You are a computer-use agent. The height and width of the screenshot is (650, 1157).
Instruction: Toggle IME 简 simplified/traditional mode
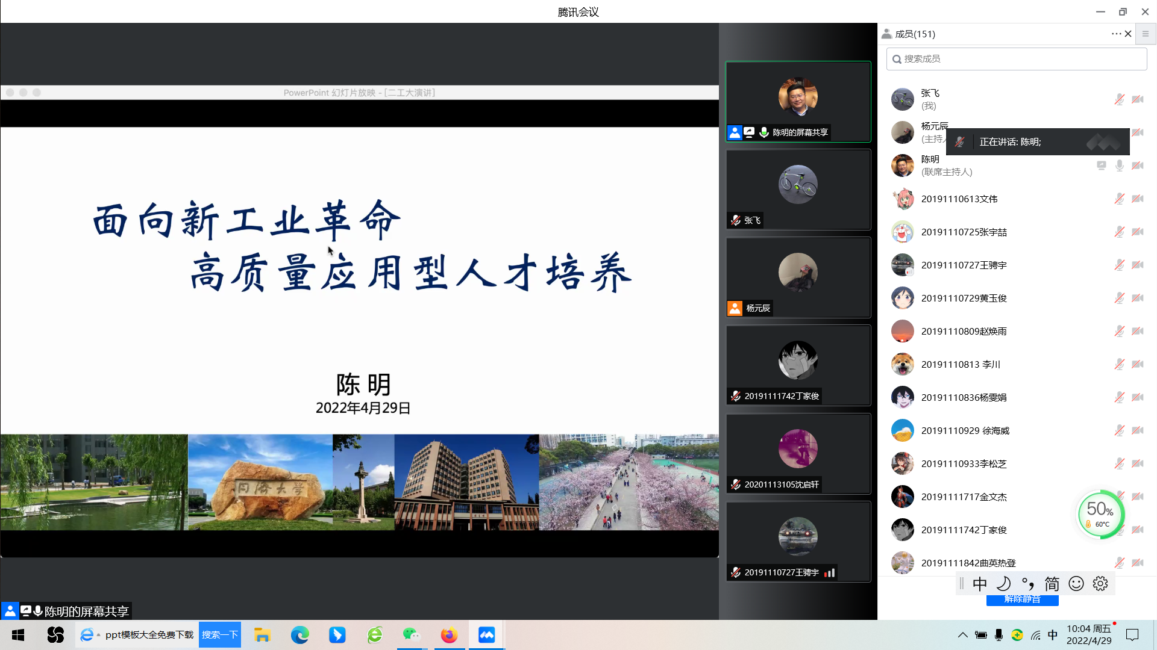coord(1052,584)
